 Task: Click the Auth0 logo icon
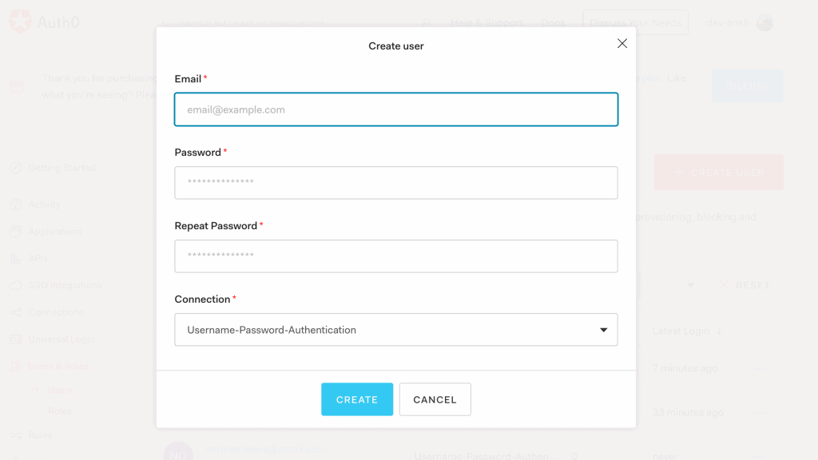click(20, 22)
